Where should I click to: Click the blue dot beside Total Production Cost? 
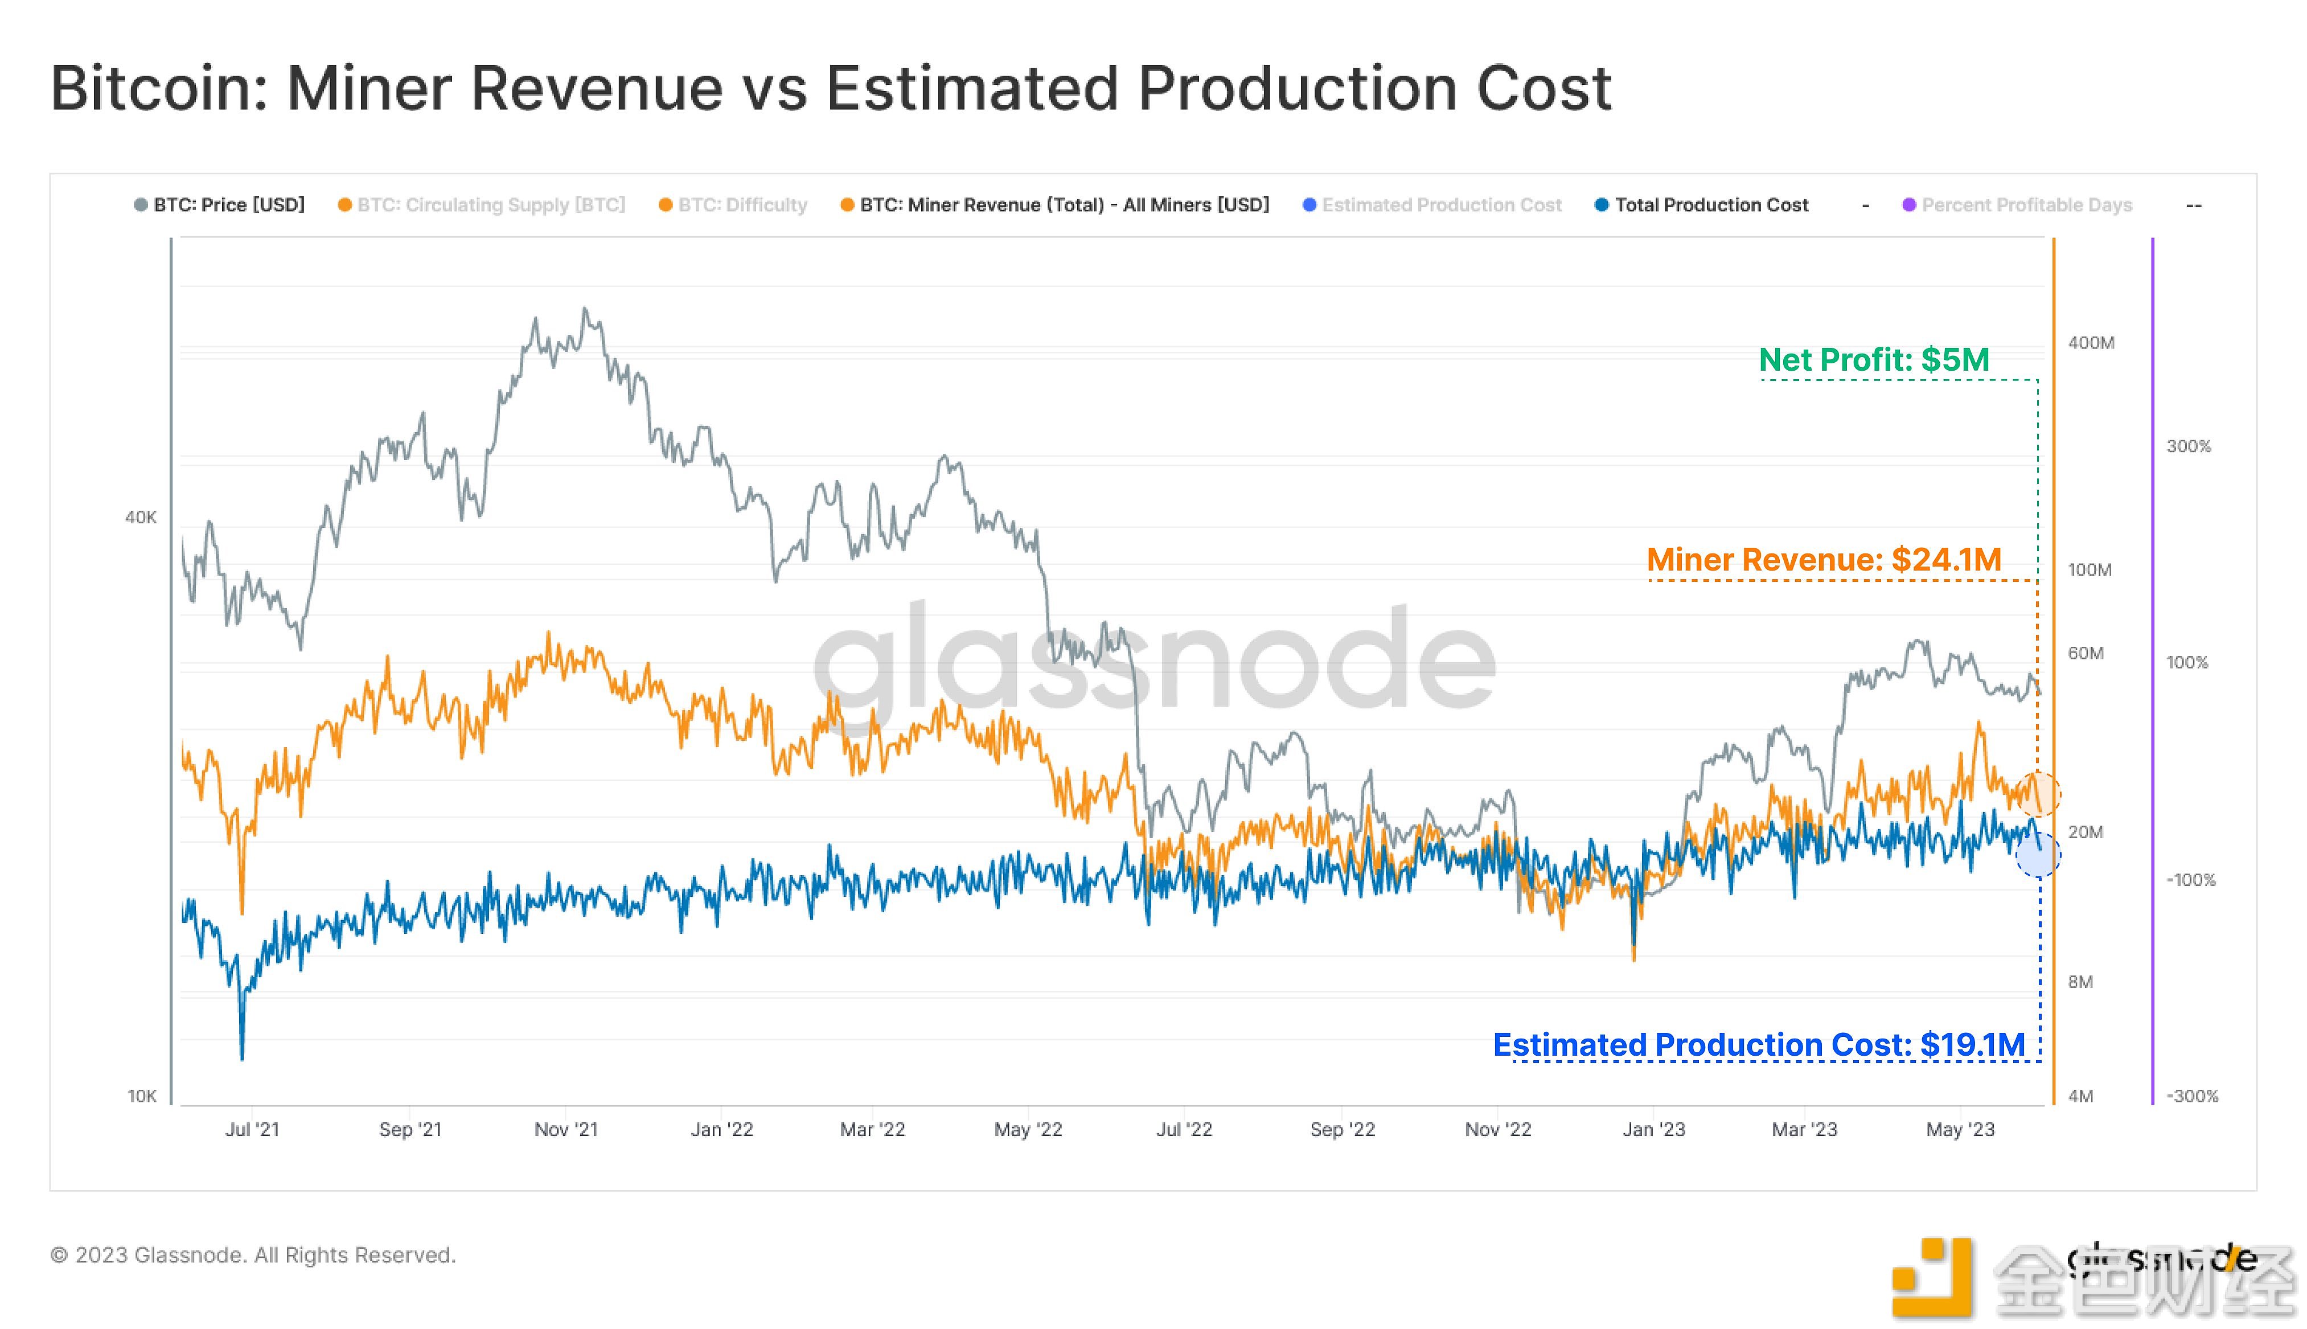tap(1600, 204)
